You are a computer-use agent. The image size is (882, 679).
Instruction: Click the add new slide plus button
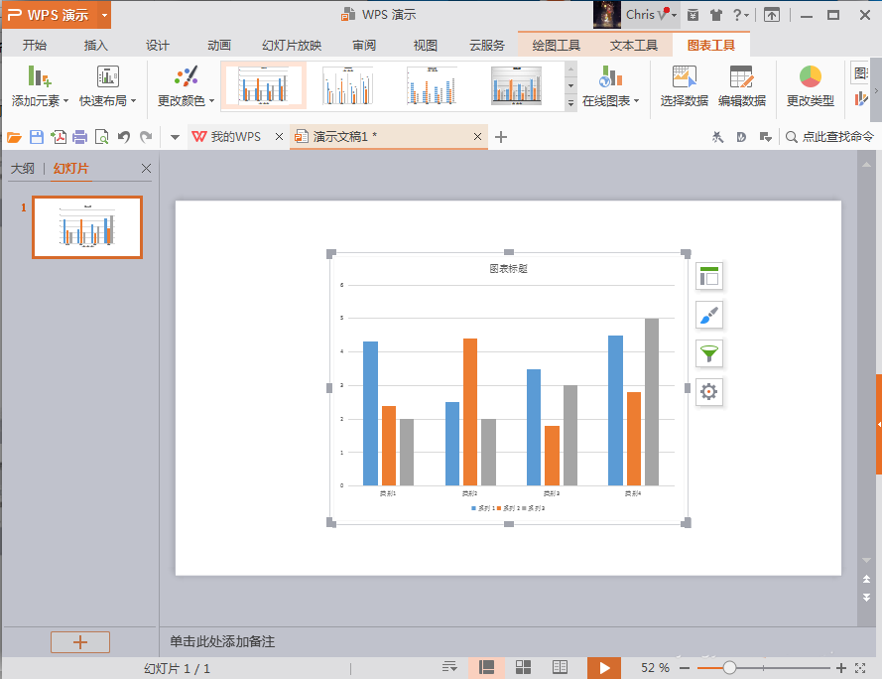point(80,642)
